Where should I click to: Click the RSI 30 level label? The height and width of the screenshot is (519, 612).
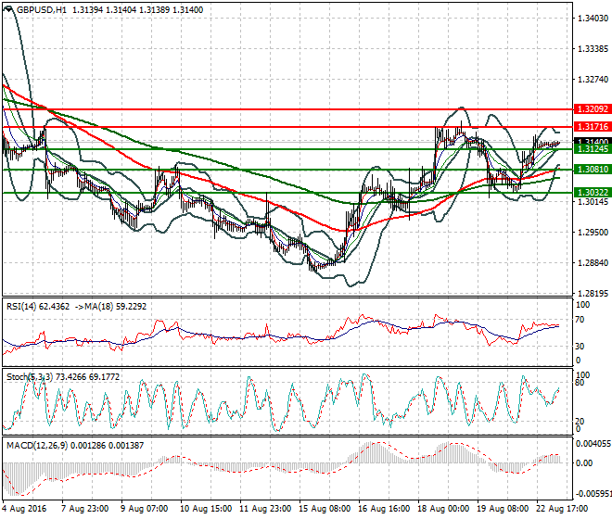[580, 347]
